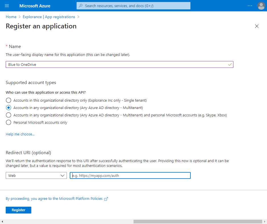267x224 pixels.
Task: Click the horizontal scrollbar thumb
Action: click(198, 221)
